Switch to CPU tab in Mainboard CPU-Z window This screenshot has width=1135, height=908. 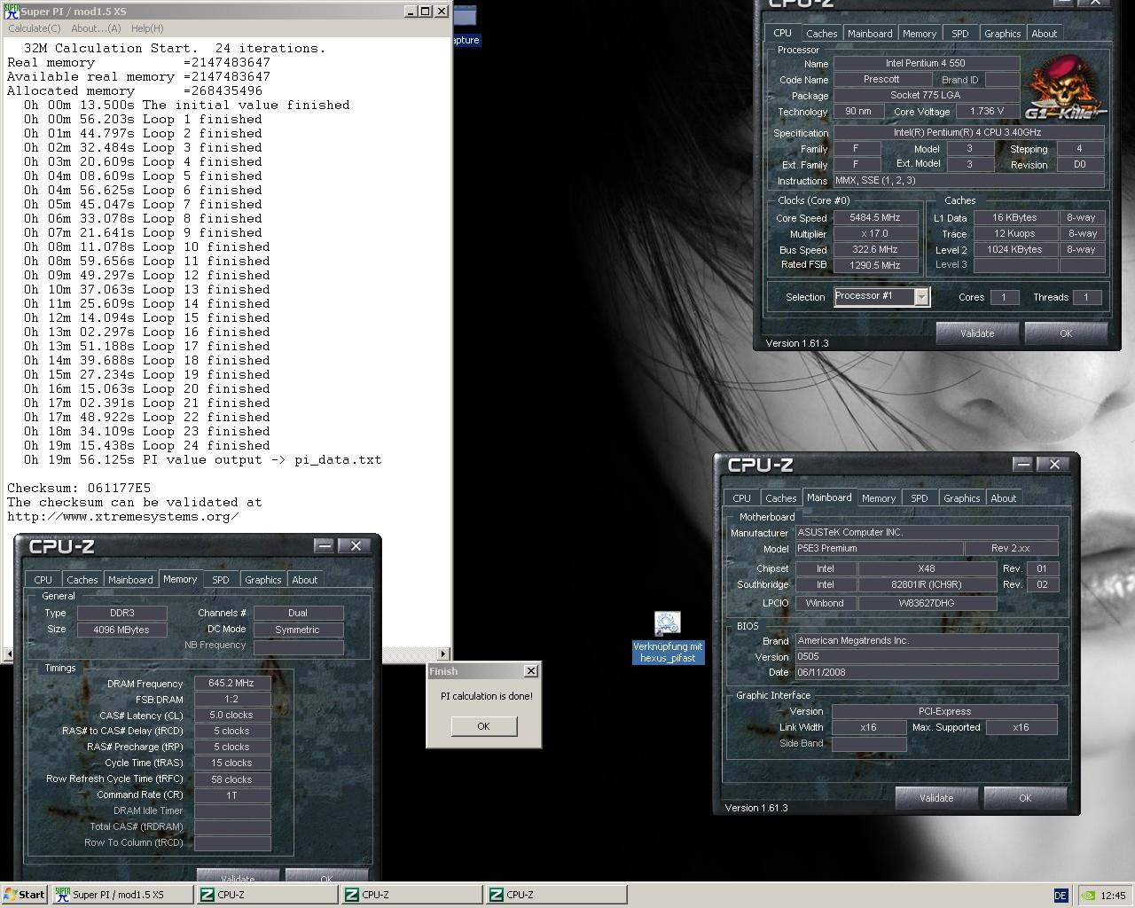[x=742, y=498]
